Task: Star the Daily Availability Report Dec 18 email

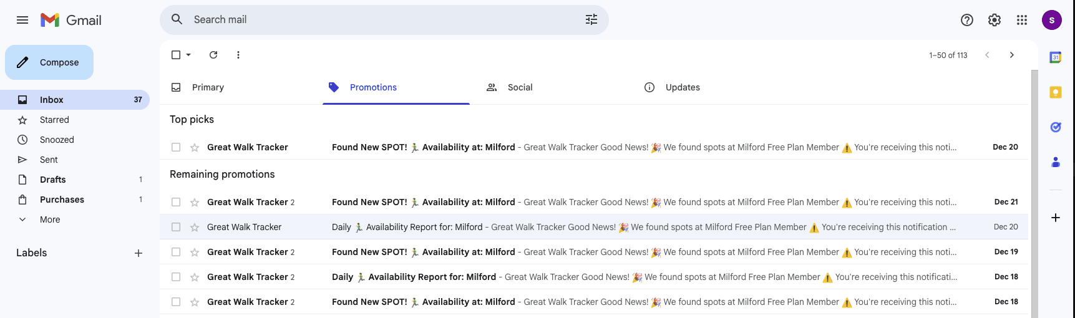Action: click(195, 277)
